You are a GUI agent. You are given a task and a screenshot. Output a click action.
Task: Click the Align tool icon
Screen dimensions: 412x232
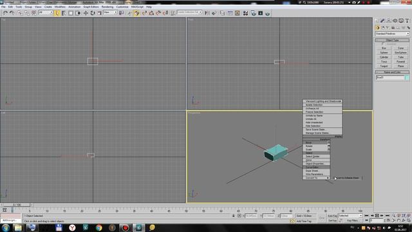(214, 13)
